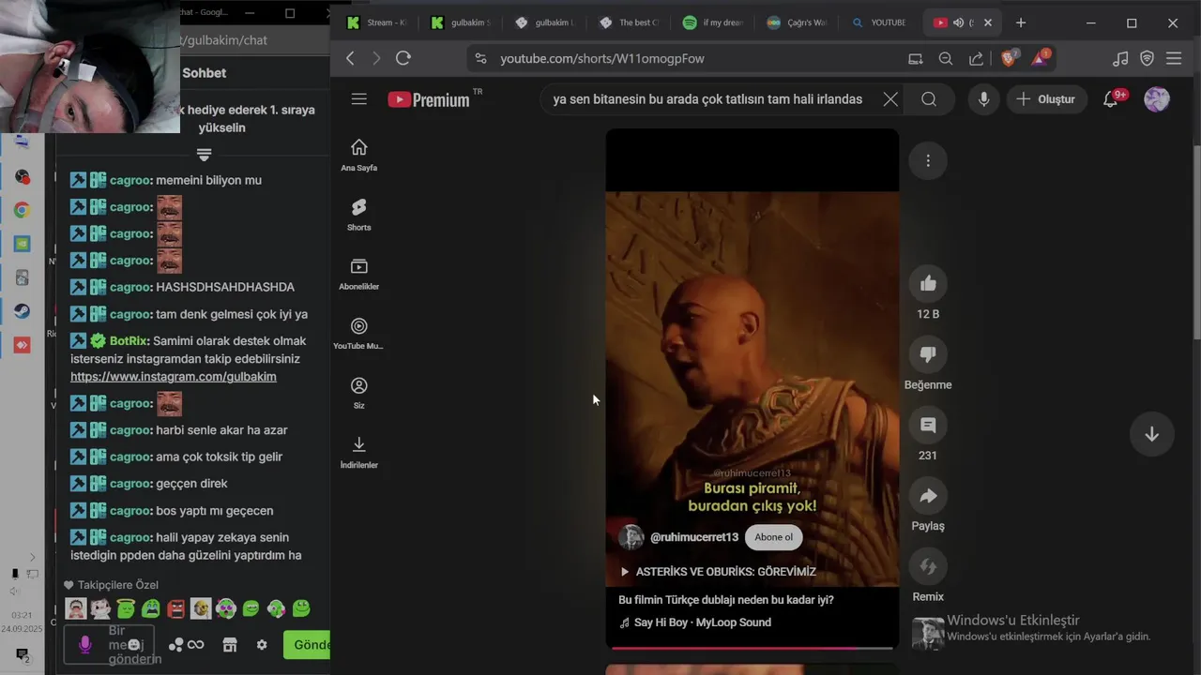This screenshot has width=1201, height=675.
Task: Switch to the Stream Kick tab
Action: pos(376,22)
